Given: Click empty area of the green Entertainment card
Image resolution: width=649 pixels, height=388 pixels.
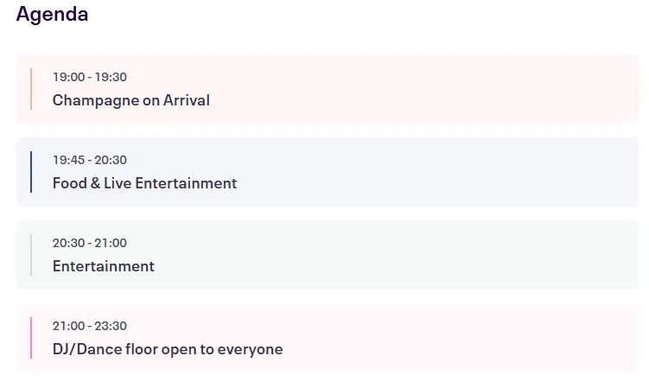Looking at the screenshot, I should (x=432, y=255).
